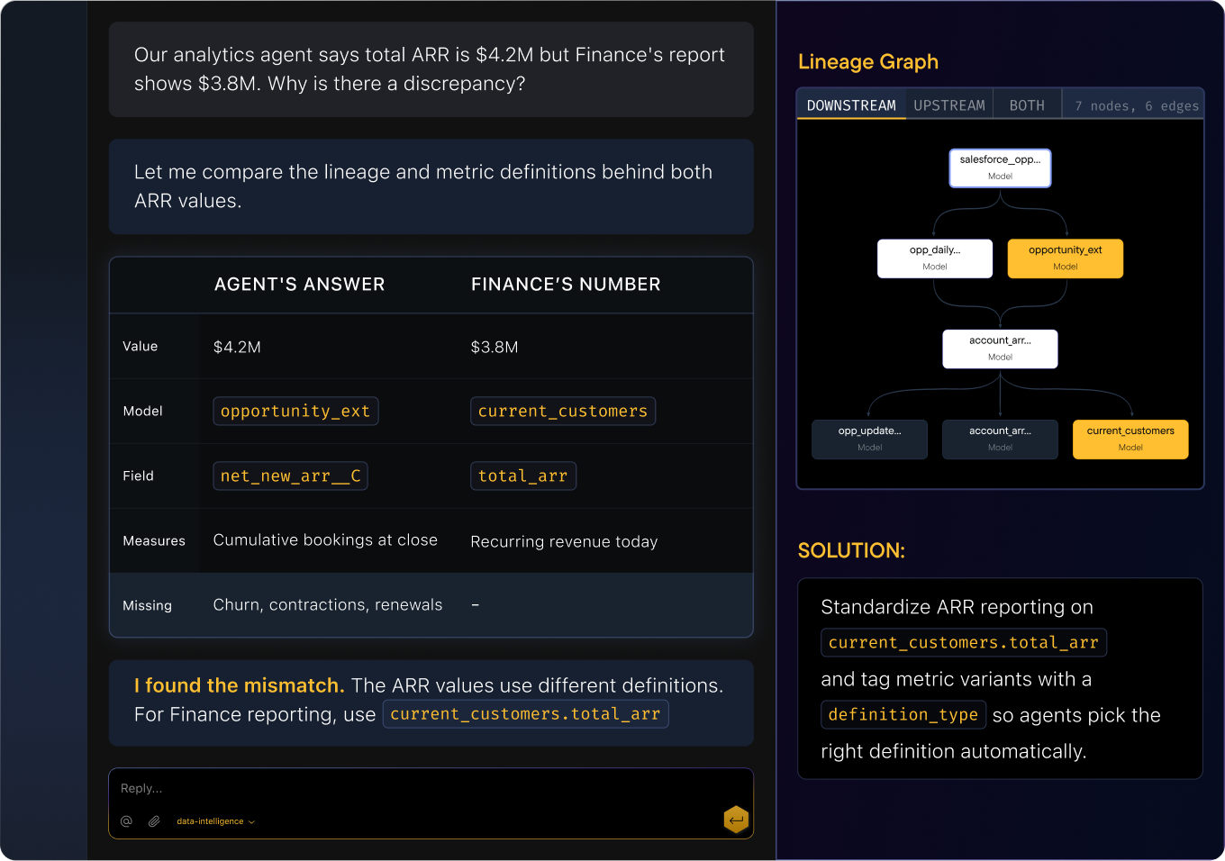
Task: Click the total_arr field tag in table
Action: [522, 476]
